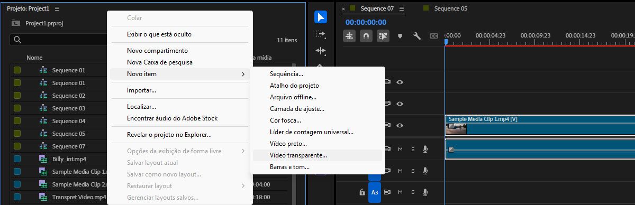Select the Sequence 07 tab
635x205 pixels.
(x=377, y=8)
